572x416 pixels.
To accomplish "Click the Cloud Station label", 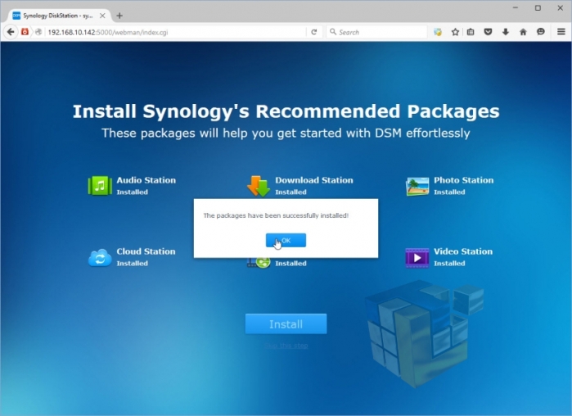I will pos(146,251).
